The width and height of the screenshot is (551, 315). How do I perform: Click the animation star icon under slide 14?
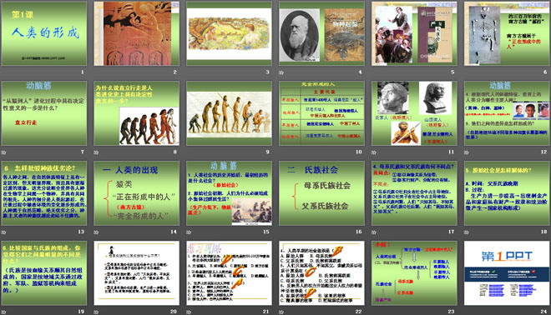click(96, 232)
